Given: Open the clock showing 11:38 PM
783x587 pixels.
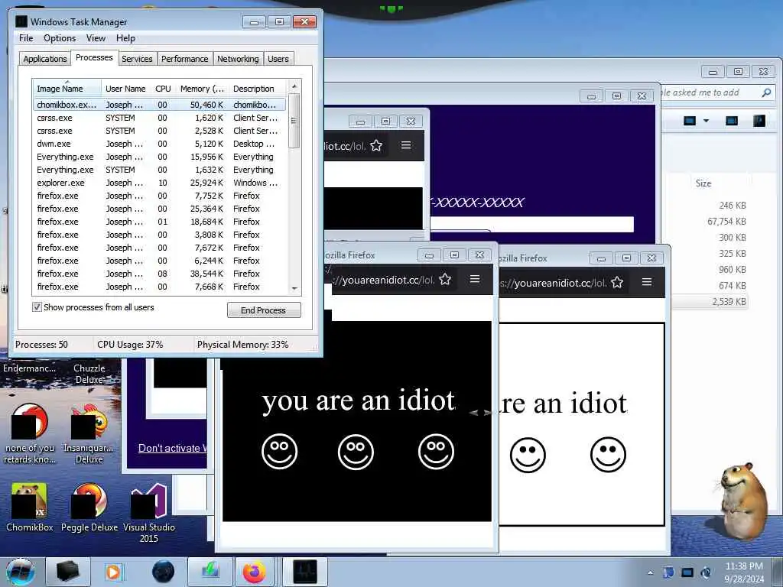Looking at the screenshot, I should pos(744,572).
